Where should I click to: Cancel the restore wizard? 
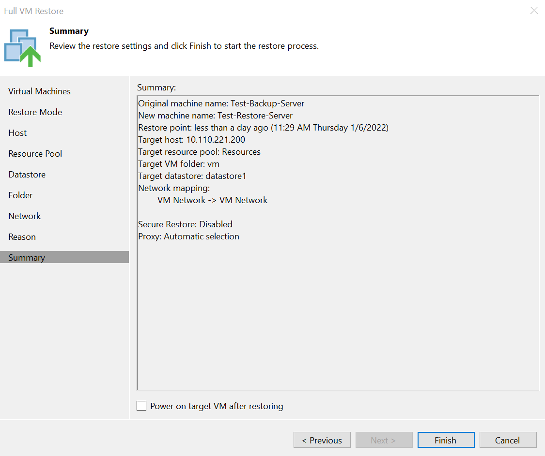click(x=507, y=440)
